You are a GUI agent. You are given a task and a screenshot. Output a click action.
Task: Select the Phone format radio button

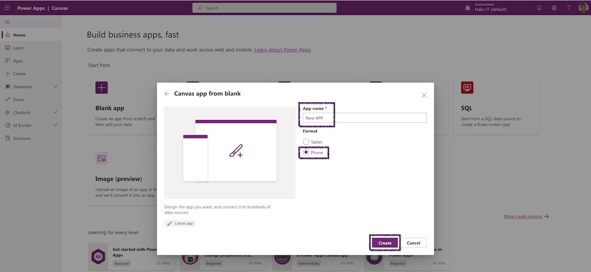306,152
